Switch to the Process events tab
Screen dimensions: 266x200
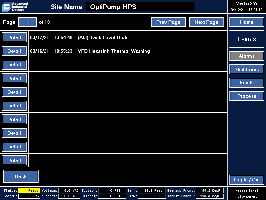coord(247,96)
